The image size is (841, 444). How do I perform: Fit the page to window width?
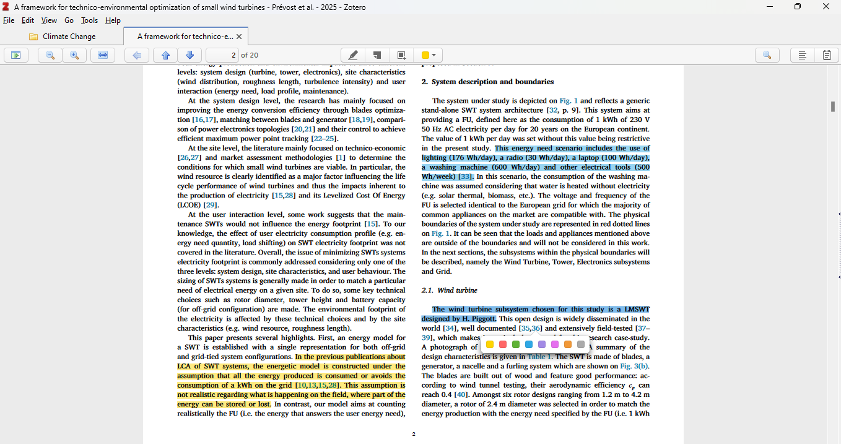click(103, 55)
